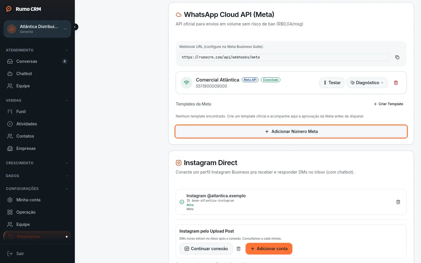Click the Equipe icon under Configurações

click(x=10, y=225)
